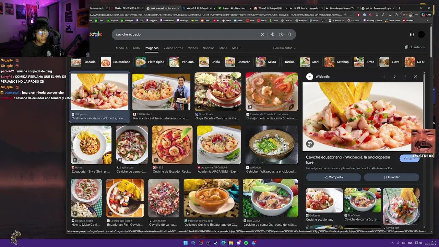Image resolution: width=439 pixels, height=247 pixels.
Task: Show hidden system tray icons chevron
Action: click(393, 243)
